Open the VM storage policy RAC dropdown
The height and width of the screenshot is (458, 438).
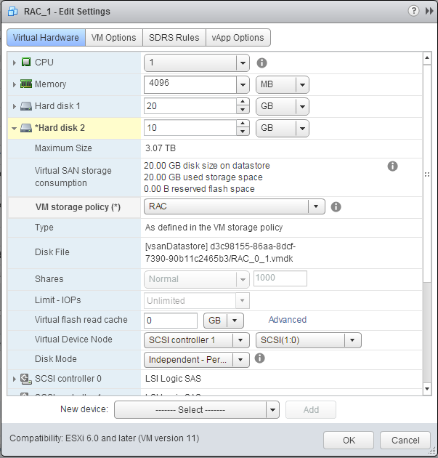[235, 206]
